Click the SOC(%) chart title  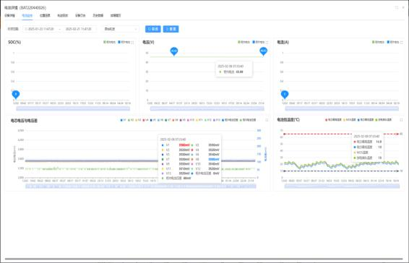[x=14, y=42]
